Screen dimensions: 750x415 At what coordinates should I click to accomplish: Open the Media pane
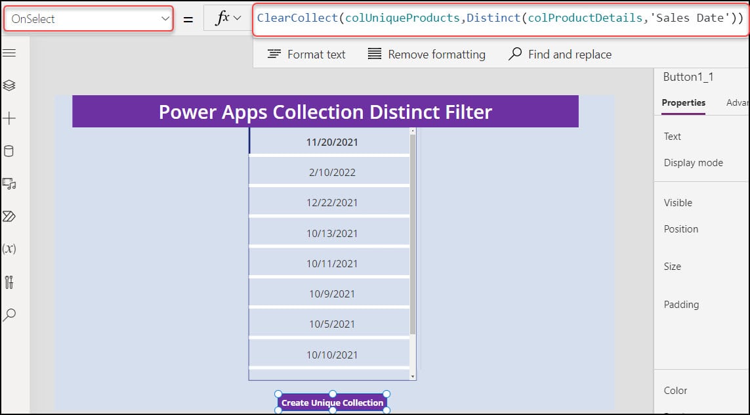(9, 184)
